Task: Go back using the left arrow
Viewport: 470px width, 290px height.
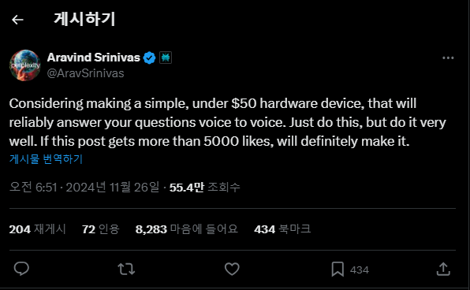Action: (17, 20)
